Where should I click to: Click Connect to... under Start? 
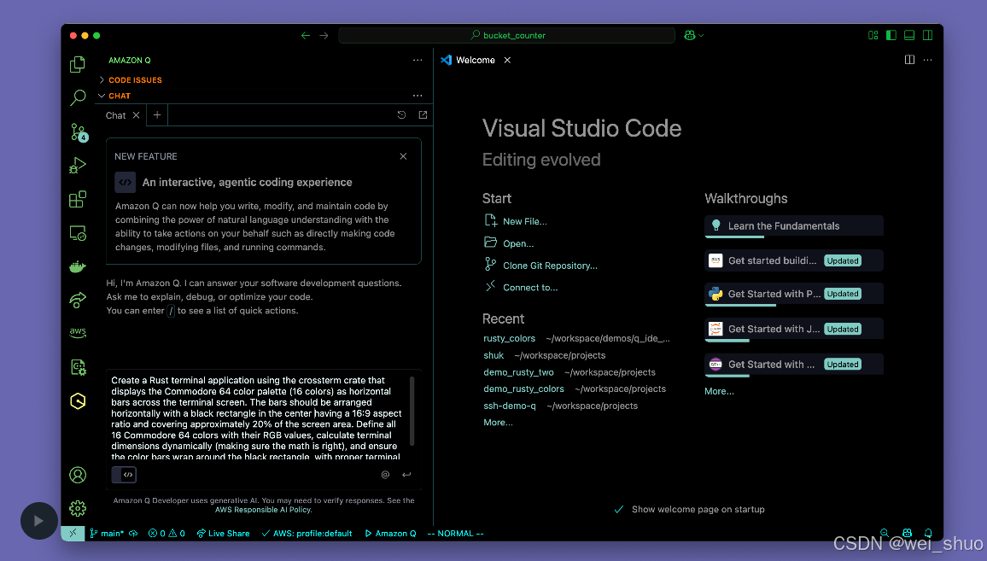tap(521, 287)
